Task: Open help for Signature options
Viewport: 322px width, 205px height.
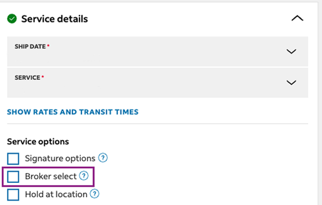Action: click(103, 158)
